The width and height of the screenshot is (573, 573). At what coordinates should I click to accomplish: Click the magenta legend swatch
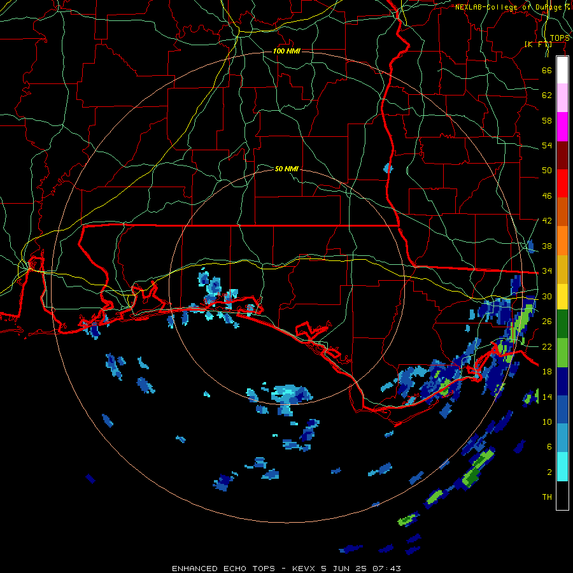point(562,127)
